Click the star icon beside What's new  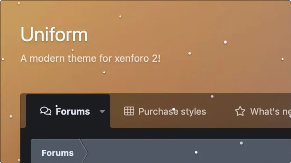tap(240, 111)
